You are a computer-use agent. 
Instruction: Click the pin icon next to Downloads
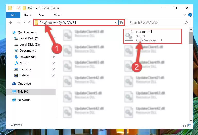[x=54, y=57]
